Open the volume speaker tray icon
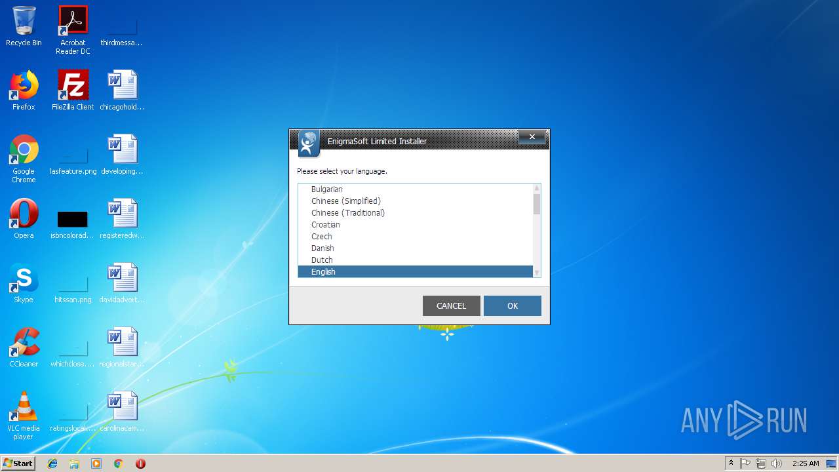Viewport: 839px width, 472px height. [777, 463]
